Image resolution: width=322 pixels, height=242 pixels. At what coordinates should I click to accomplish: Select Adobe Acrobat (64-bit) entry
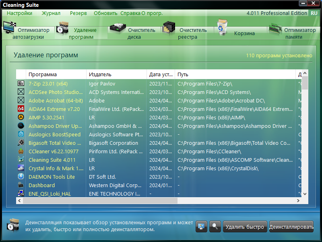[x=56, y=100]
